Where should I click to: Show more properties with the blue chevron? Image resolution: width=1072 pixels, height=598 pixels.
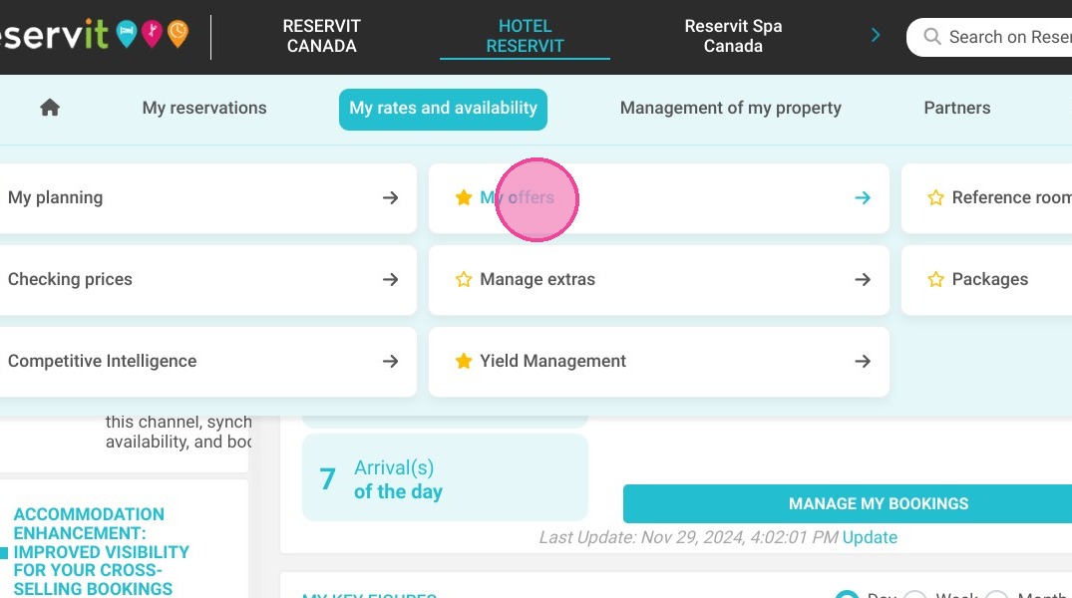tap(876, 36)
